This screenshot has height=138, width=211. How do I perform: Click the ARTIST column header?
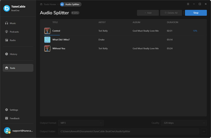(102, 22)
